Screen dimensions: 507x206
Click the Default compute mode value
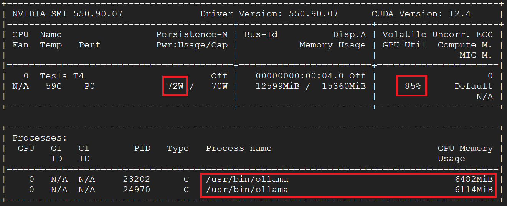pyautogui.click(x=473, y=86)
